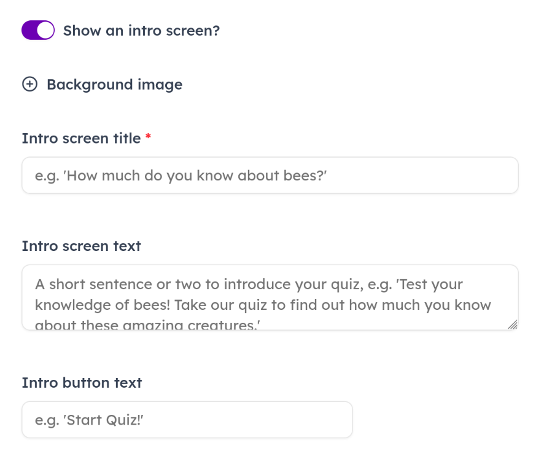Click the purple portion of the intro screen switch
The image size is (544, 459).
point(29,30)
